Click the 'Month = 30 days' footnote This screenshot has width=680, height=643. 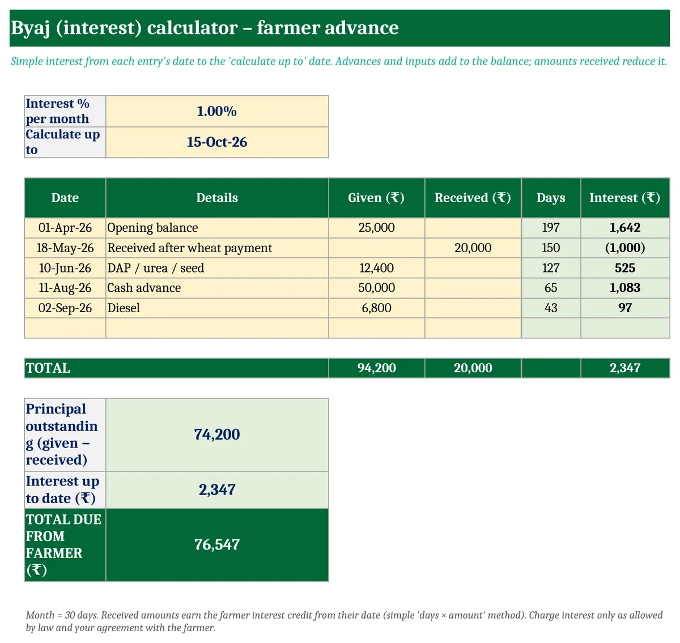coord(344,621)
